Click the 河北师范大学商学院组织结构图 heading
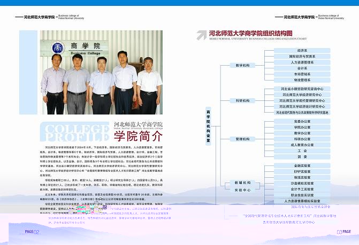This screenshot has height=245, width=359. 250,33
